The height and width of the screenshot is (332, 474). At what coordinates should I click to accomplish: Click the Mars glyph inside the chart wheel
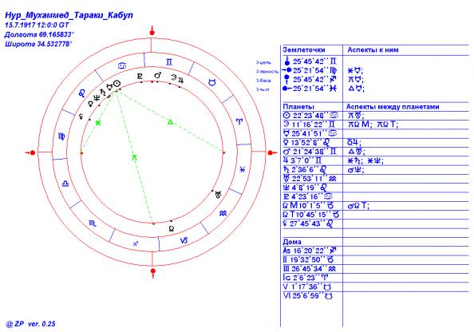157,75
